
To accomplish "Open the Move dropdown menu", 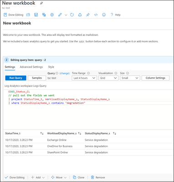I will 59,177.
